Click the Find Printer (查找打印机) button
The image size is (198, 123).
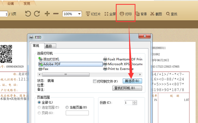pos(127,88)
